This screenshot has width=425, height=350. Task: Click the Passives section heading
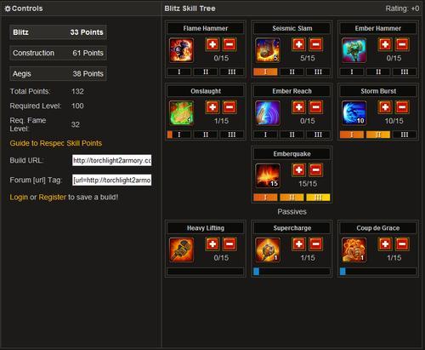(292, 212)
